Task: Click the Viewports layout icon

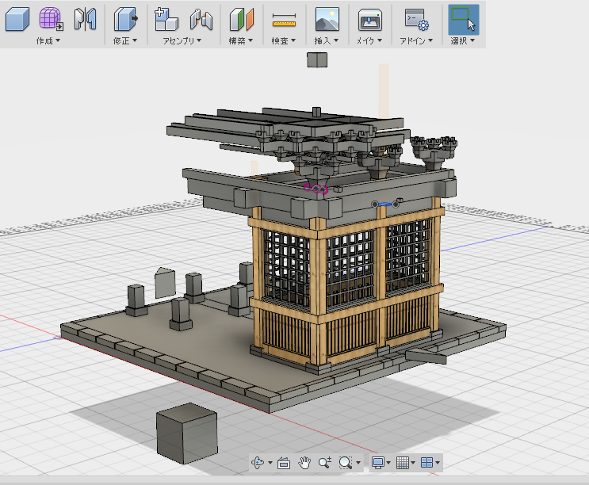Action: click(x=426, y=463)
